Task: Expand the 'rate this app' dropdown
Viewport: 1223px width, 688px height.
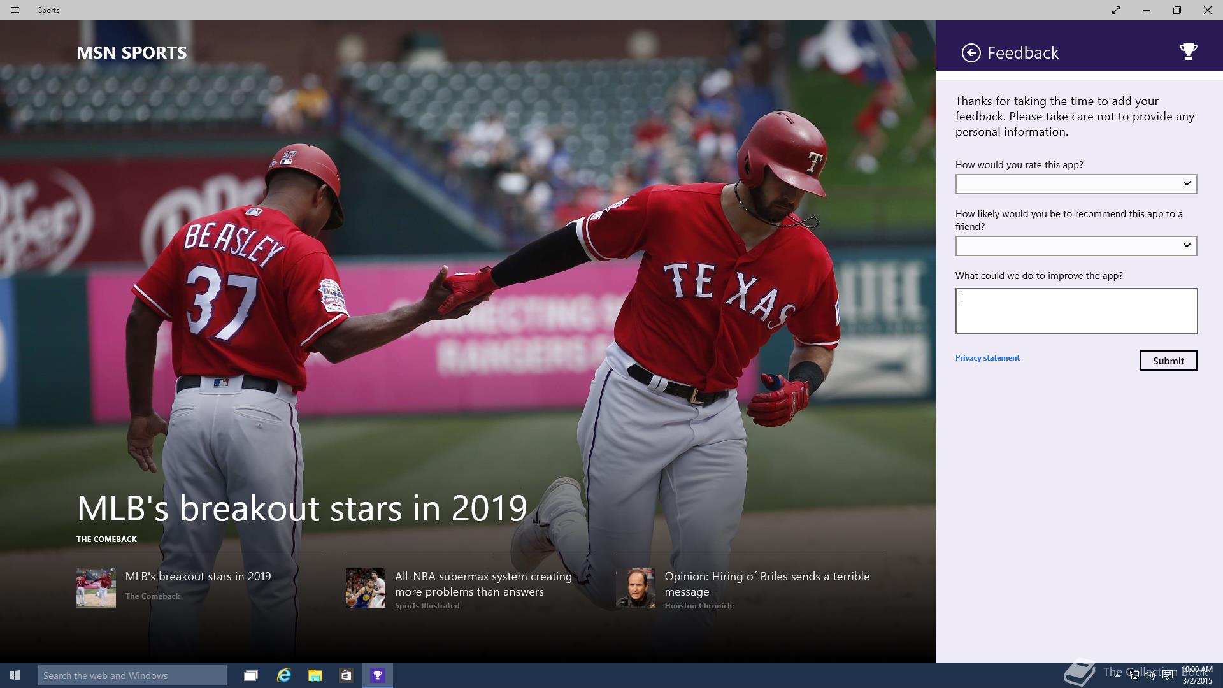Action: pos(1076,184)
